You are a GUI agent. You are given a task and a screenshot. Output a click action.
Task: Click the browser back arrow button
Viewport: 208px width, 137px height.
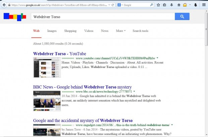[x=4, y=5]
